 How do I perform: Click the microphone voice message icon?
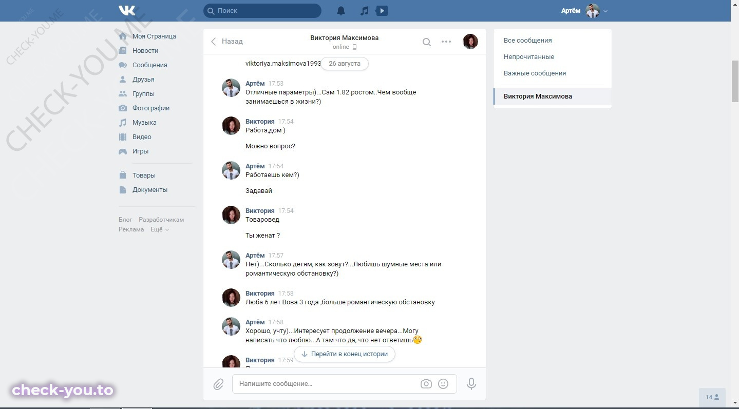(471, 384)
